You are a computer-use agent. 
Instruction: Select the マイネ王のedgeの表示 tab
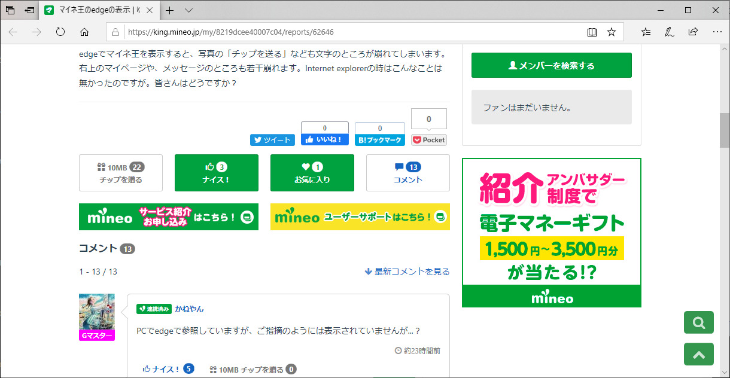[x=101, y=10]
